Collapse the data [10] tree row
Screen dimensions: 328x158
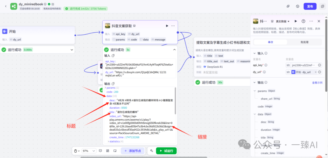(105, 96)
